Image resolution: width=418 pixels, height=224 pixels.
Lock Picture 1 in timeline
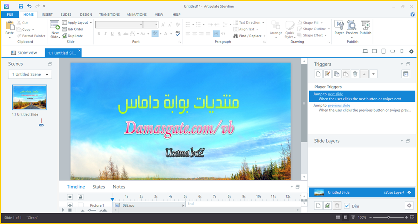tap(80, 205)
